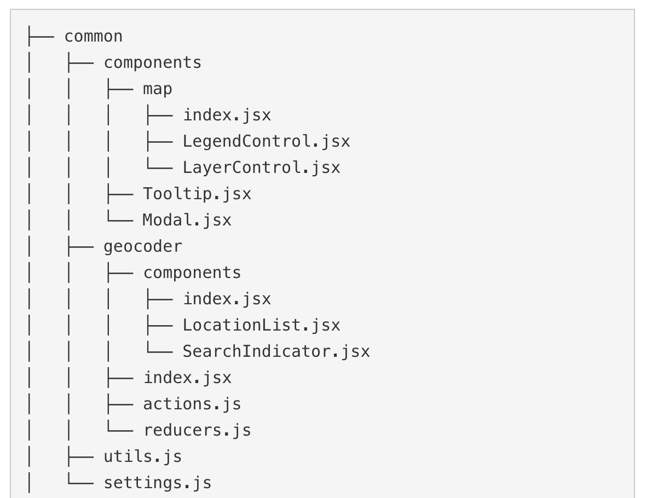Select the components folder under common
646x498 pixels.
click(152, 63)
